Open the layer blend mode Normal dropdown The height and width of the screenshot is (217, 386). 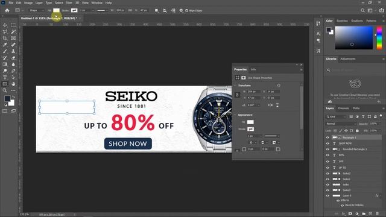pos(341,124)
